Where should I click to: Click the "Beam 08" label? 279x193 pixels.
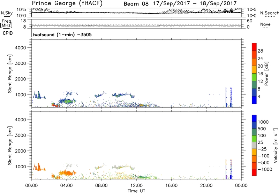pyautogui.click(x=136, y=4)
